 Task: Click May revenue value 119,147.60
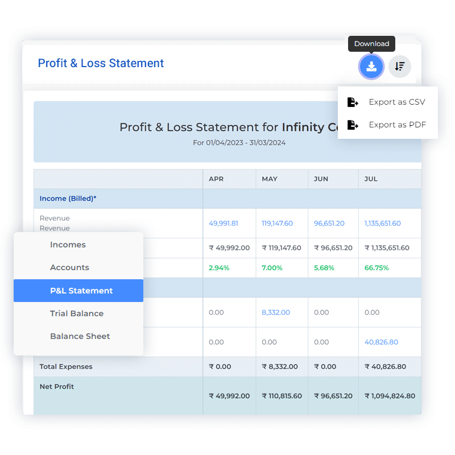[x=277, y=224]
